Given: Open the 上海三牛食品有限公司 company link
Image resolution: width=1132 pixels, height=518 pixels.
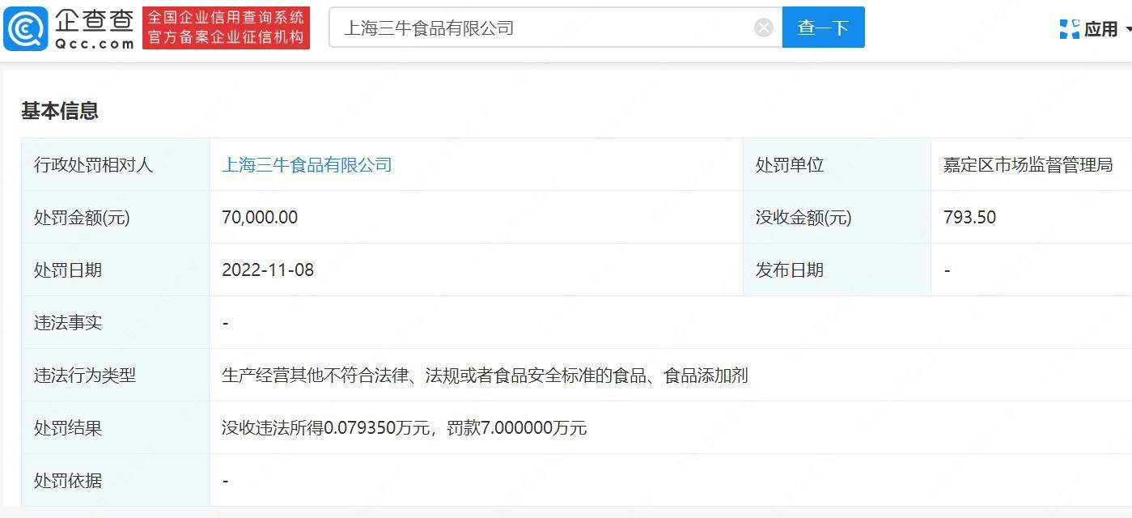Looking at the screenshot, I should click(307, 165).
